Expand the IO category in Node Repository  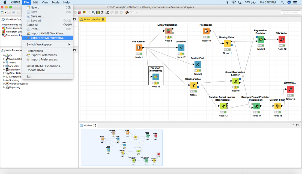4,55
